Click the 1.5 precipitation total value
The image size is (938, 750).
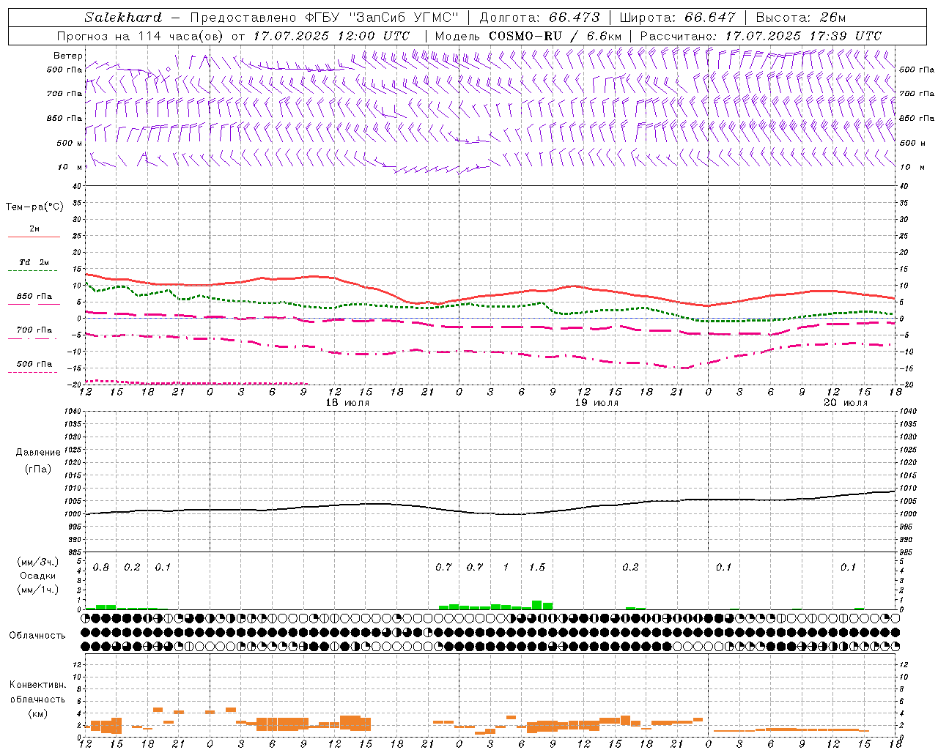point(537,568)
